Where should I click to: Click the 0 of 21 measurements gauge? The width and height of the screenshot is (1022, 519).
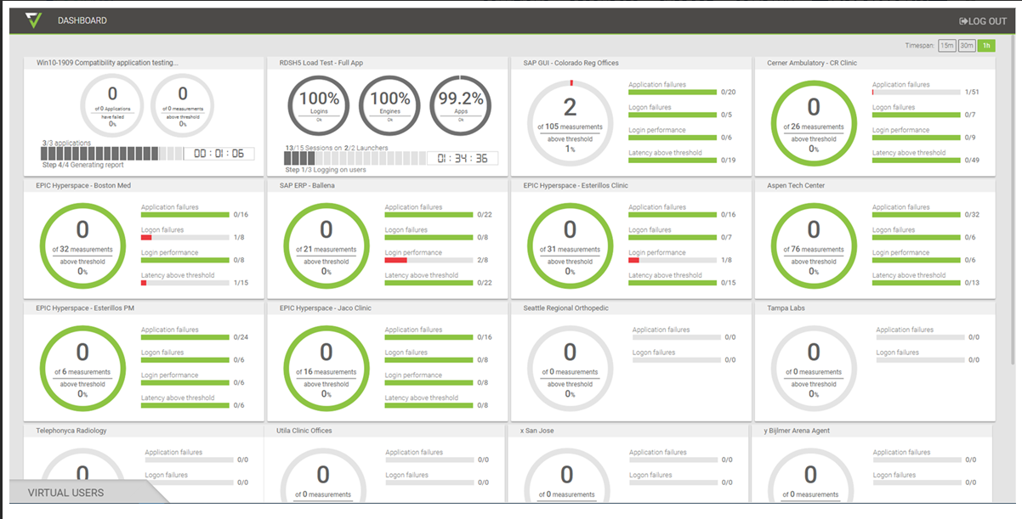click(326, 245)
